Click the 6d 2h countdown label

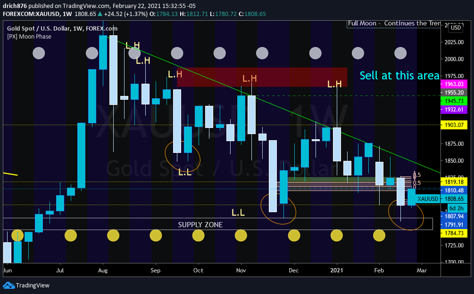point(457,208)
